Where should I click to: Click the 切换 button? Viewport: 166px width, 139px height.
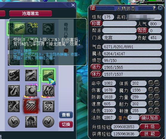pyautogui.click(x=66, y=124)
